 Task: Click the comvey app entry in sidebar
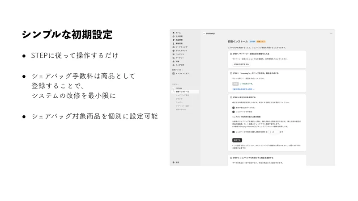click(179, 88)
